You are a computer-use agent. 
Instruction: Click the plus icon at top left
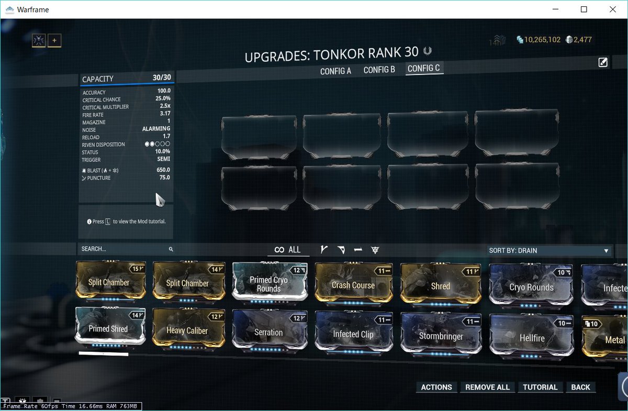(54, 41)
